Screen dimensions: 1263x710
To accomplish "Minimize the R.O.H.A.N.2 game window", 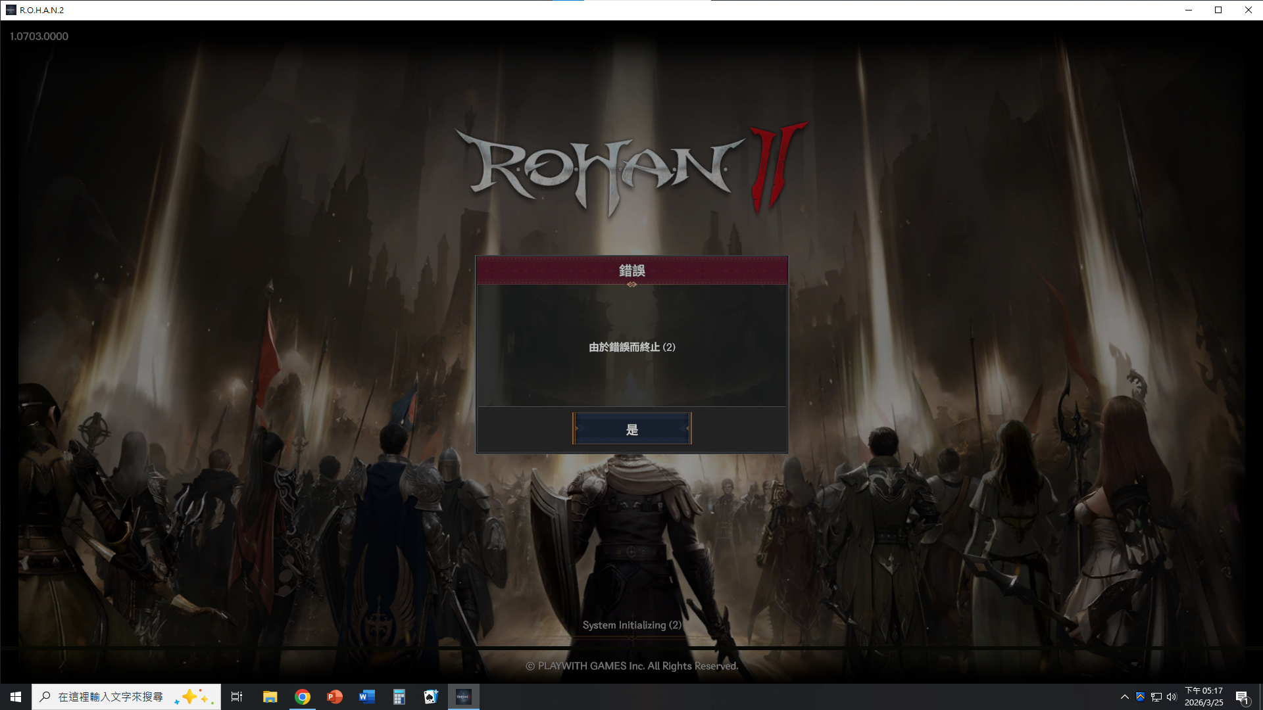I will pos(1189,10).
